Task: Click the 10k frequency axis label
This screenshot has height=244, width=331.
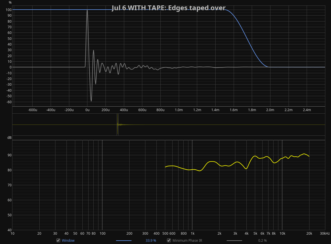Action: pos(282,234)
